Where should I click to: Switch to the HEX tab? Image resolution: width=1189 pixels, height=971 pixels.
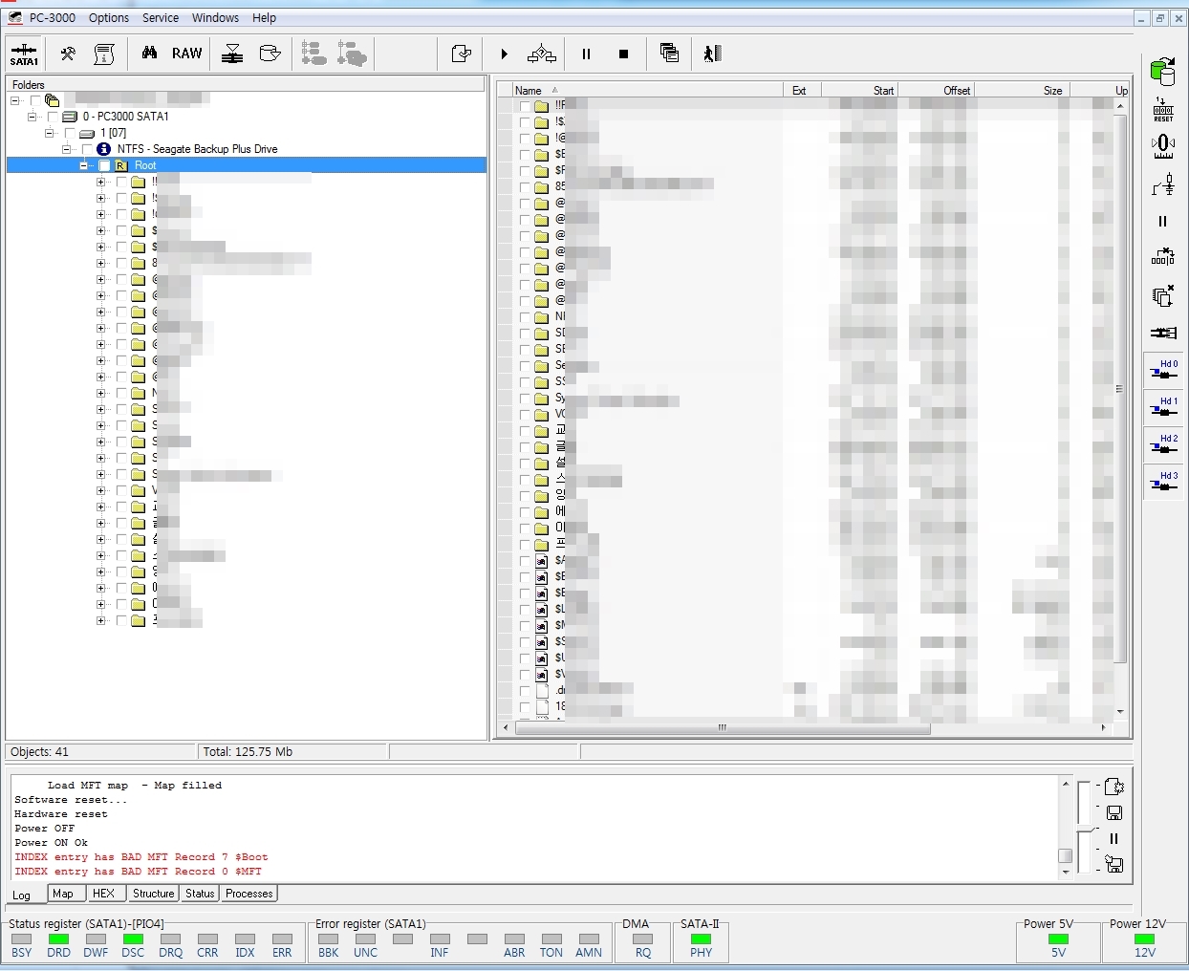(x=103, y=894)
